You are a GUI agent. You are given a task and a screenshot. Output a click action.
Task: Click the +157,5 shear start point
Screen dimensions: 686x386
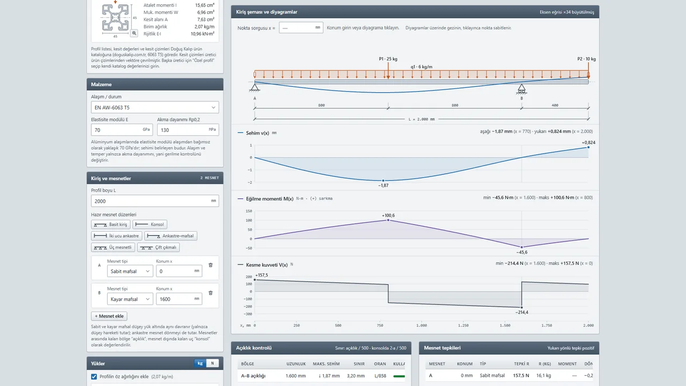pos(255,280)
